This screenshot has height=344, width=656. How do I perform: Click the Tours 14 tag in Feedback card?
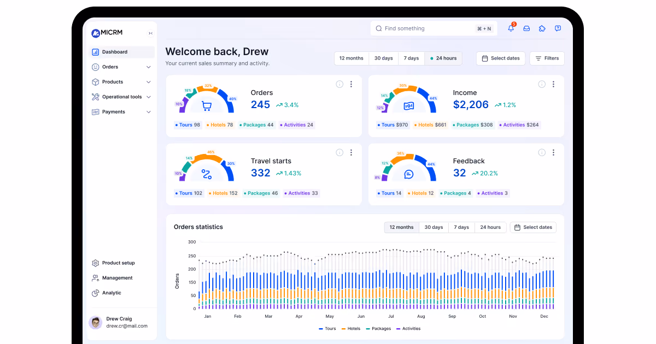[x=390, y=193]
